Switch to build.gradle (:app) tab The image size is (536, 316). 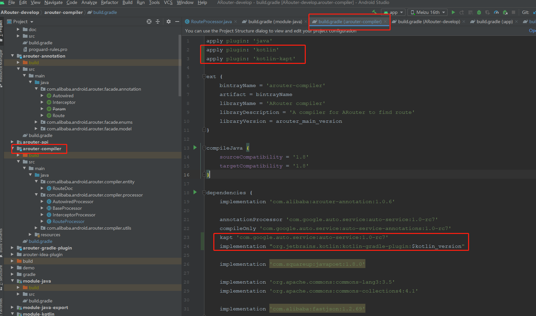[x=494, y=22]
